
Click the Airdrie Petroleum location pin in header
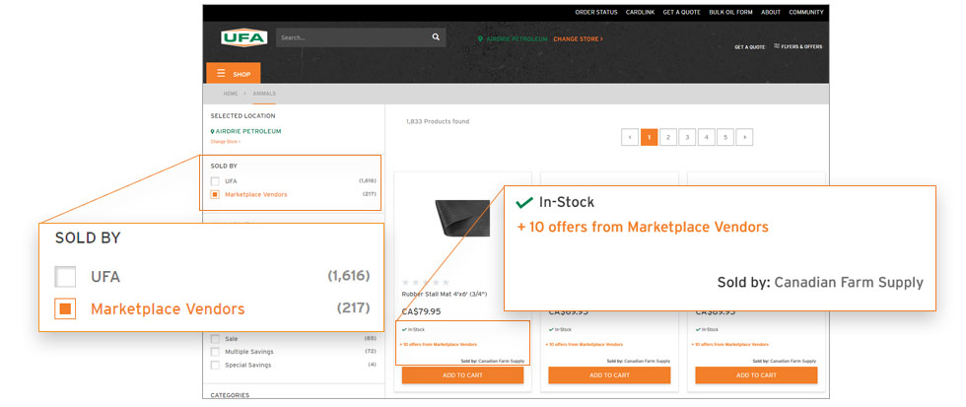[x=480, y=39]
